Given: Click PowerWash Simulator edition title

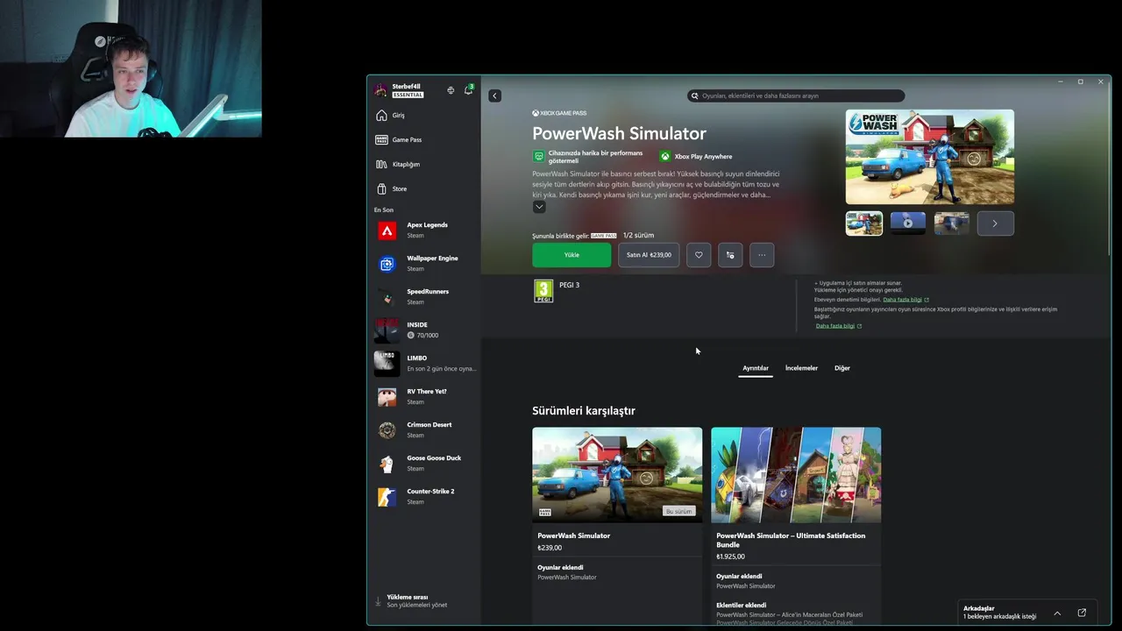Looking at the screenshot, I should (x=574, y=535).
